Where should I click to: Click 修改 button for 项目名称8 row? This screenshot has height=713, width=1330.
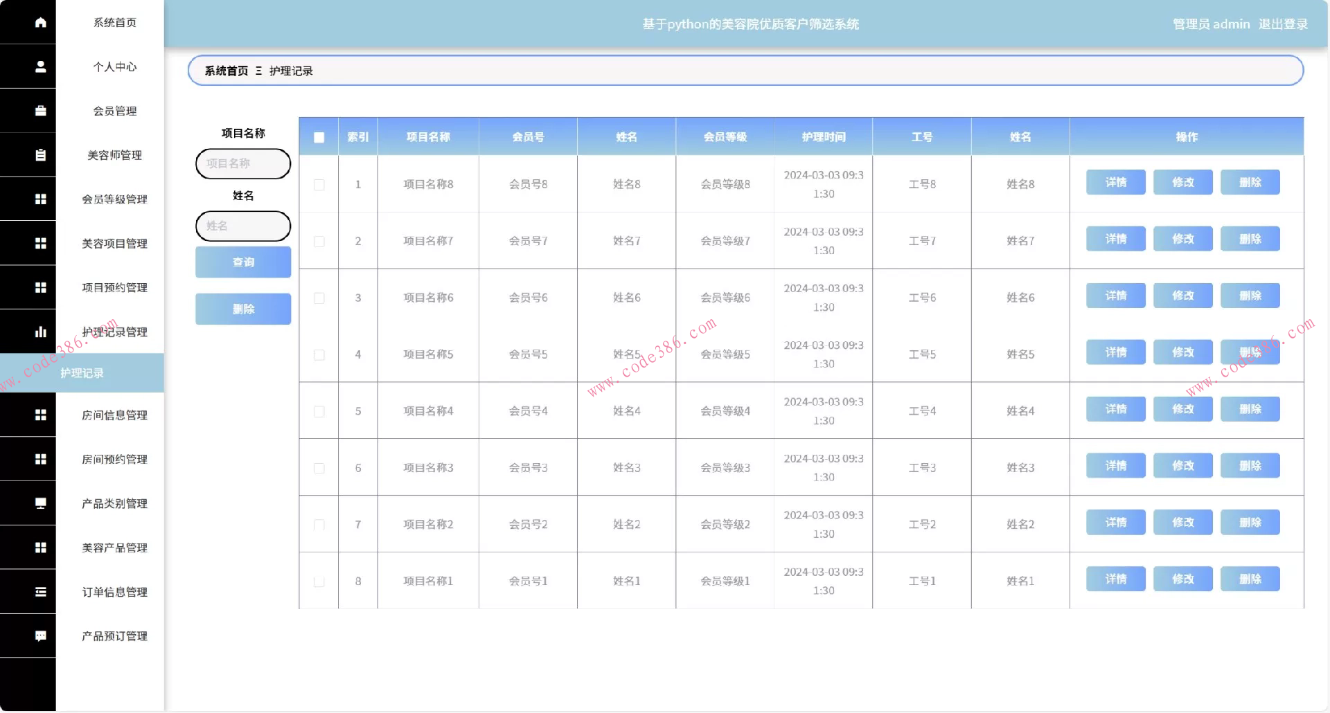point(1182,183)
